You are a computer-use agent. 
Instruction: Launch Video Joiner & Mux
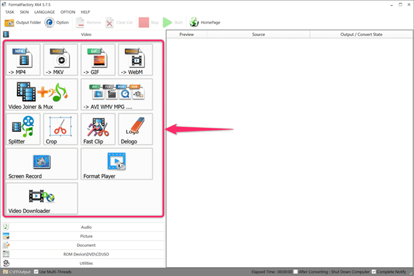[x=42, y=94]
